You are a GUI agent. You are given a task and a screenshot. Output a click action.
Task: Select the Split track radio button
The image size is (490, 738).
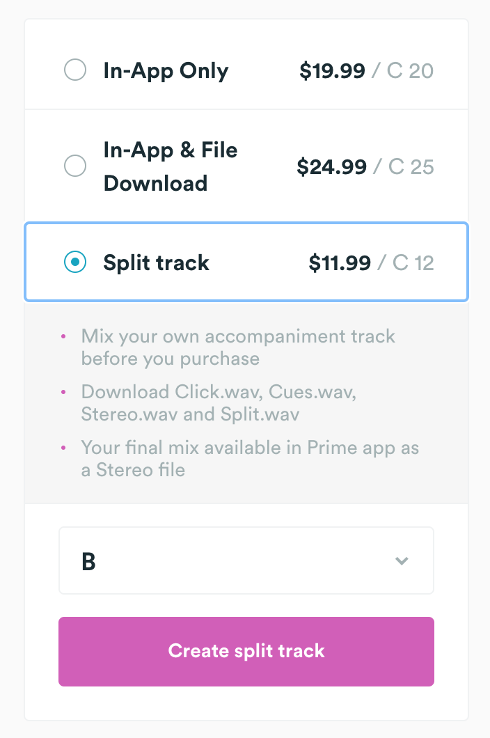tap(75, 262)
